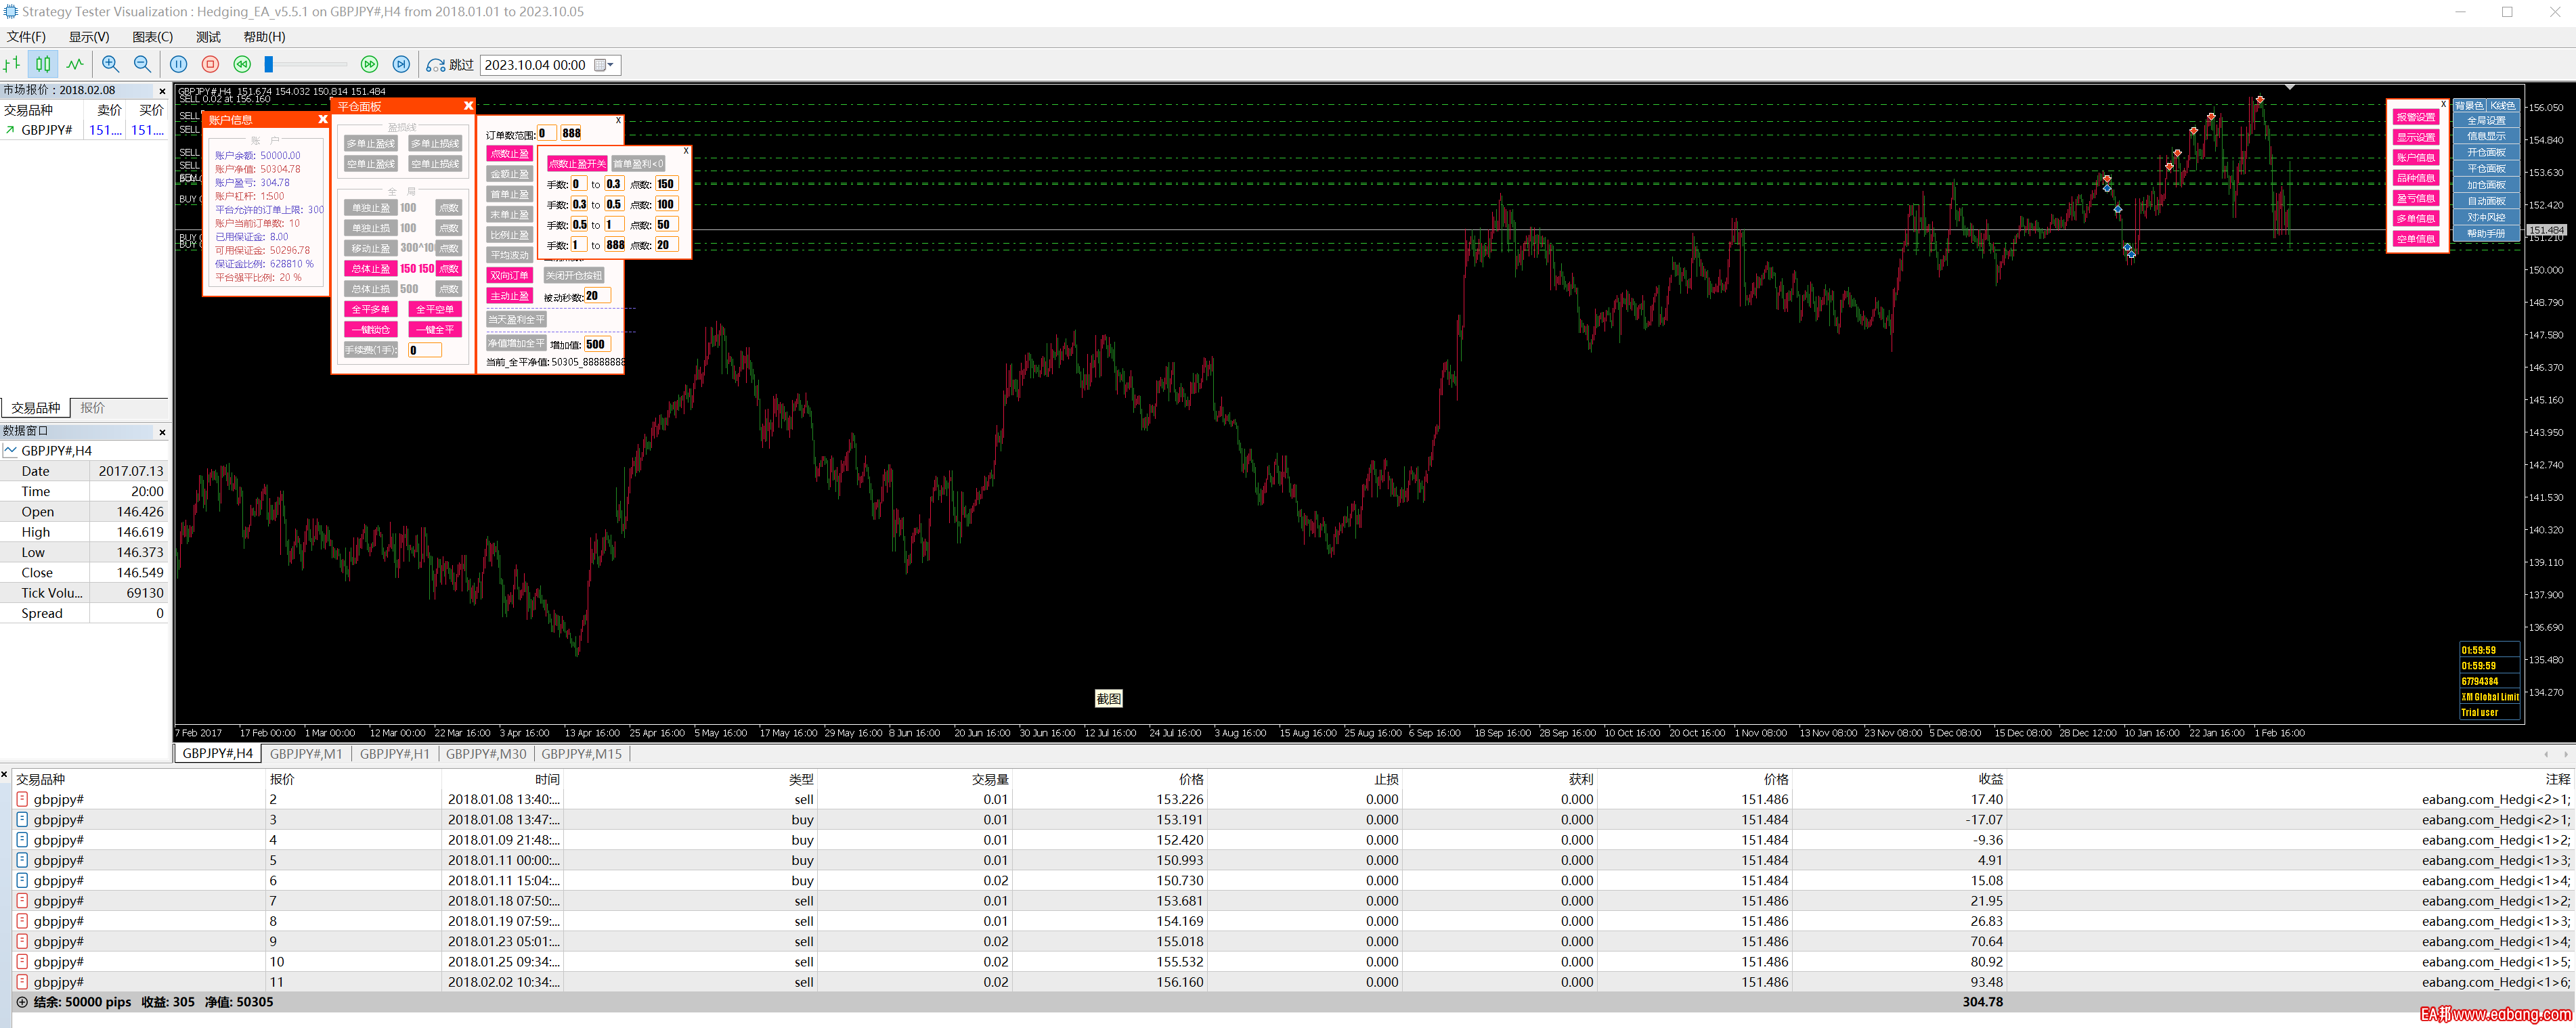This screenshot has height=1028, width=2576.
Task: Toggle the 双向订单 option
Action: [x=509, y=276]
